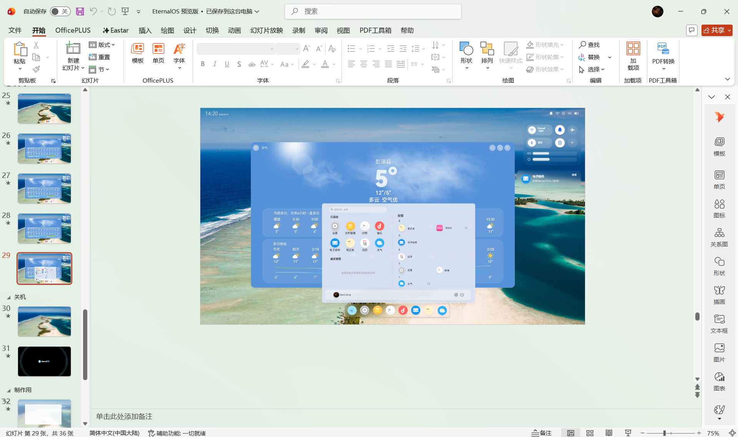Image resolution: width=738 pixels, height=437 pixels.
Task: Select slide 31 thumbnail
Action: 44,361
